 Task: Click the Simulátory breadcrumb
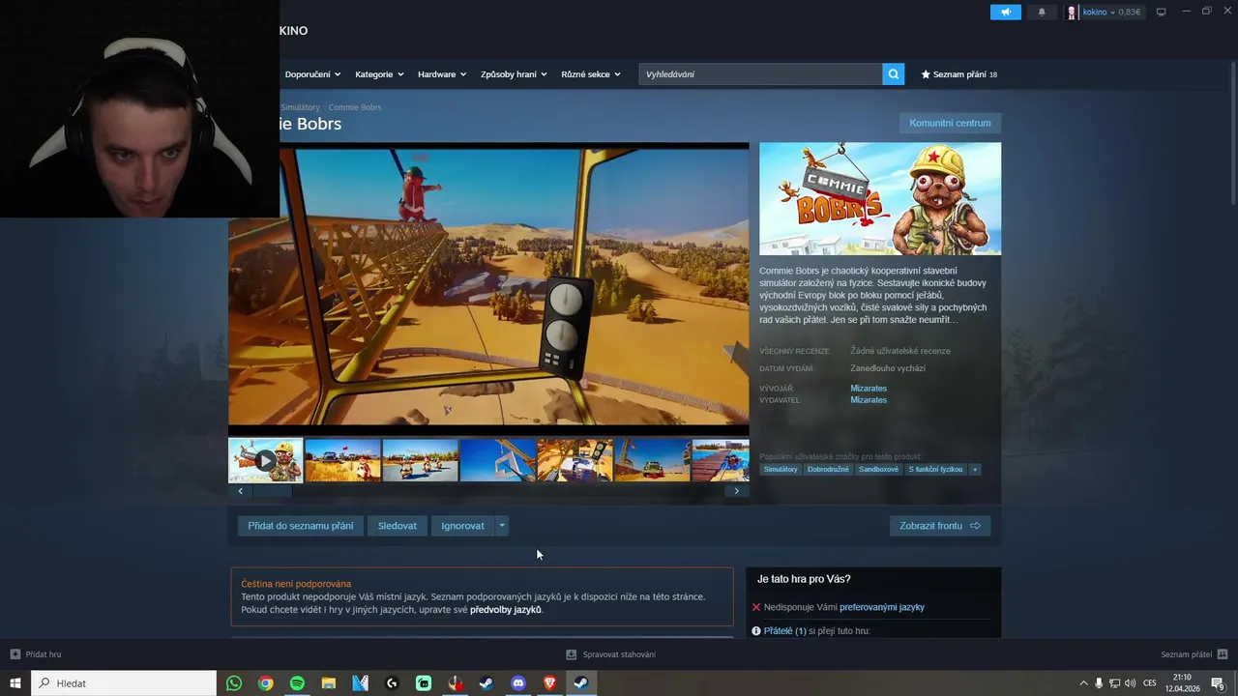[300, 107]
